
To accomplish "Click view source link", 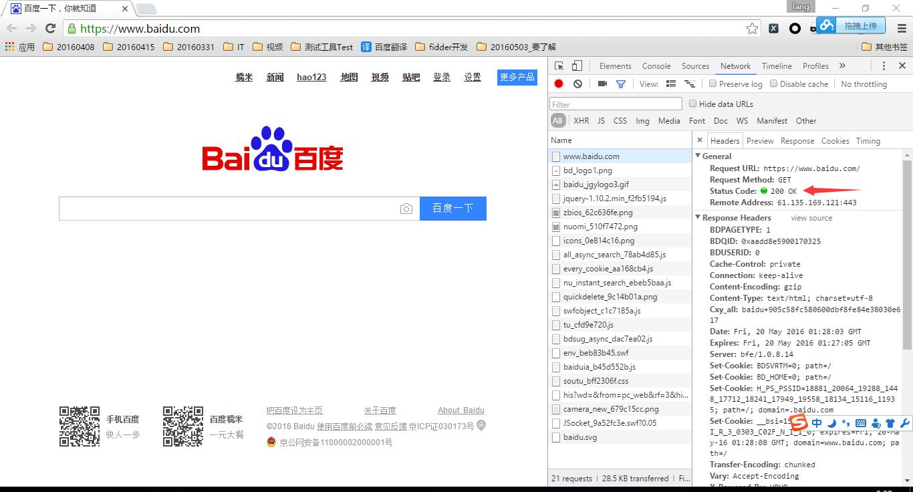I will point(811,218).
